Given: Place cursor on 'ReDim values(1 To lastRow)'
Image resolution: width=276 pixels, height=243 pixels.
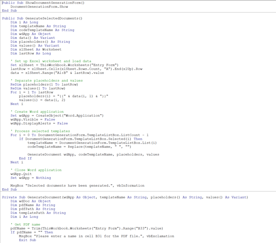Looking at the screenshot, I should coord(38,88).
